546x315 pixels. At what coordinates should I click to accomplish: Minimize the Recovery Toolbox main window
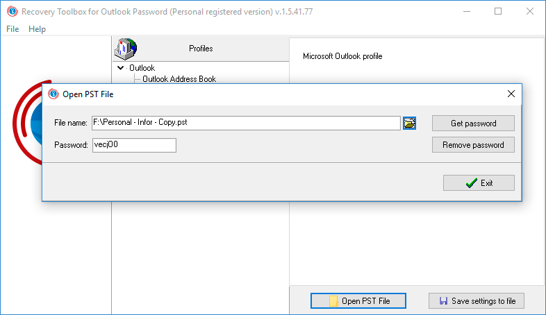pos(467,12)
